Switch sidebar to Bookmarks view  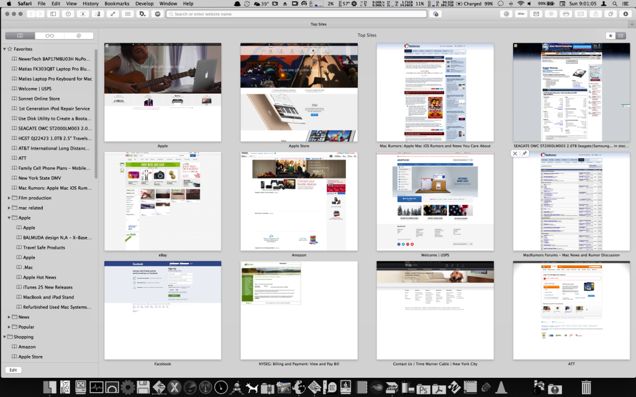20,35
